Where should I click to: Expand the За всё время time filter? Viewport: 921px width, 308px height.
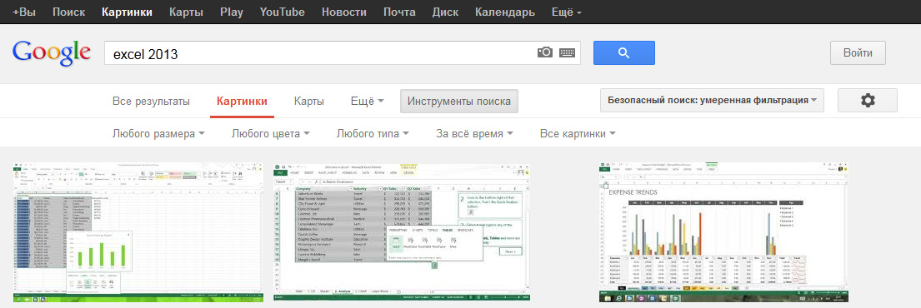click(x=474, y=134)
